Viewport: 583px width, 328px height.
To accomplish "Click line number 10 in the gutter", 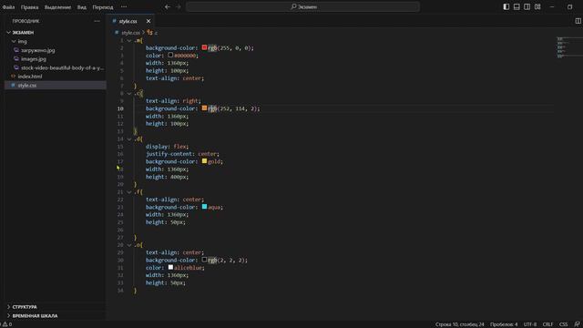I will pos(120,108).
